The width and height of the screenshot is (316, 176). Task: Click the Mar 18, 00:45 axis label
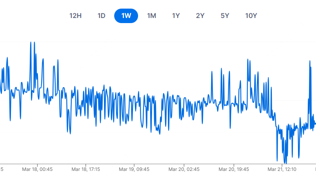pos(38,169)
